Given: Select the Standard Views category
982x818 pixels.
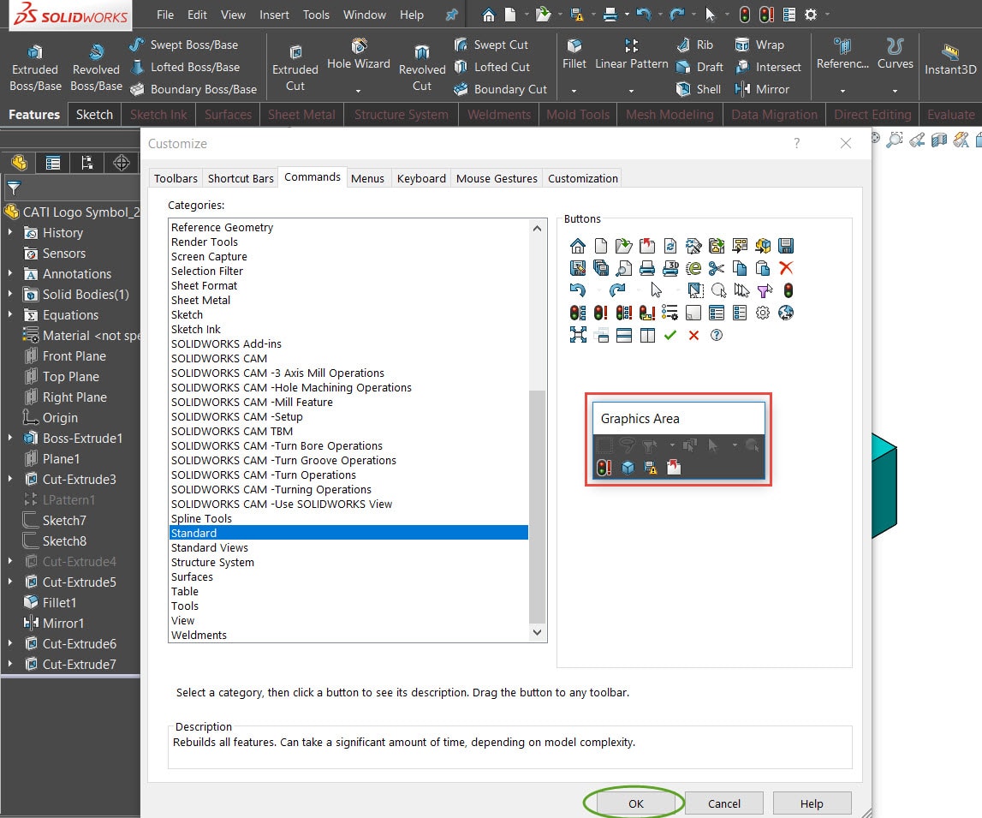Looking at the screenshot, I should tap(348, 548).
